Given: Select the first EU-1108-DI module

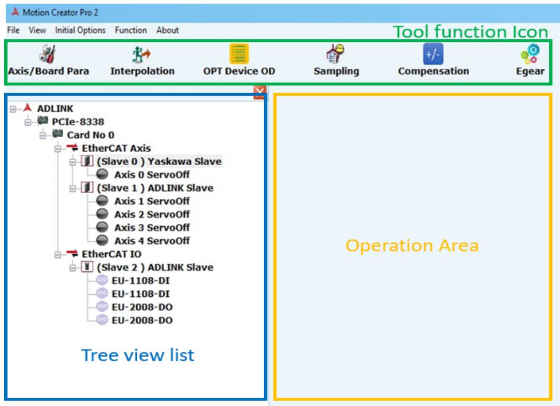Looking at the screenshot, I should (x=140, y=281).
